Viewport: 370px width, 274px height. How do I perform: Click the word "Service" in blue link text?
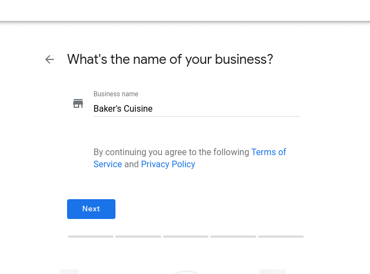(108, 164)
